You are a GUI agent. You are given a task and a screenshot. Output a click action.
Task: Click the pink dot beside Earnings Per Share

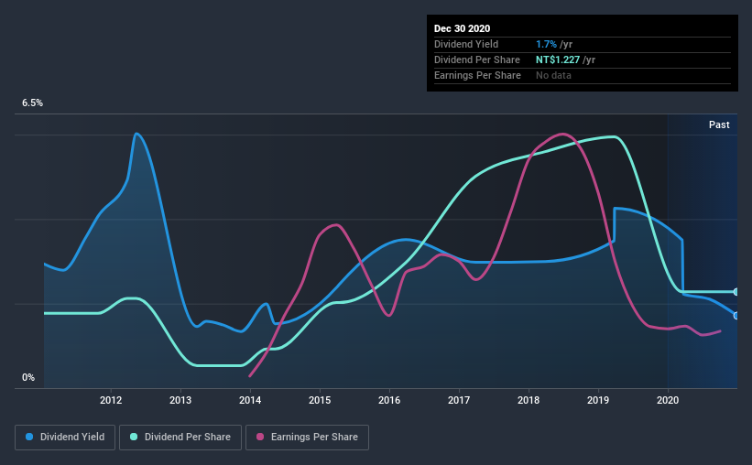click(260, 437)
